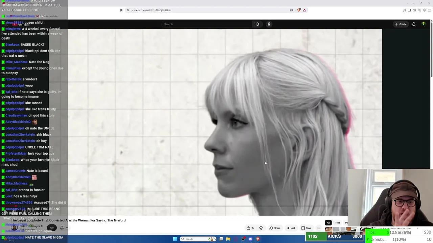Click the browser address bar URL
The image size is (433, 243).
(x=151, y=10)
